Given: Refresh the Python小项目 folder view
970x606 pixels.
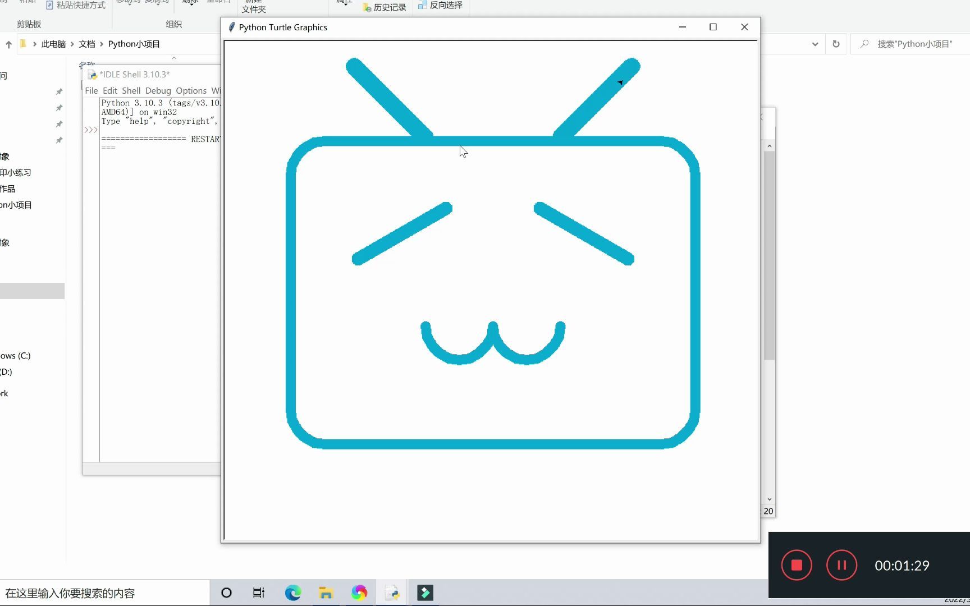Looking at the screenshot, I should [x=836, y=44].
